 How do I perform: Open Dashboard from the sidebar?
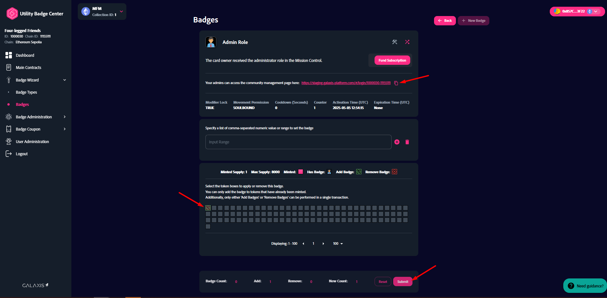click(x=25, y=55)
